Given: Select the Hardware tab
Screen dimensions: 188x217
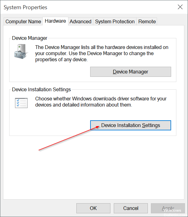Looking at the screenshot, I should pos(55,21).
